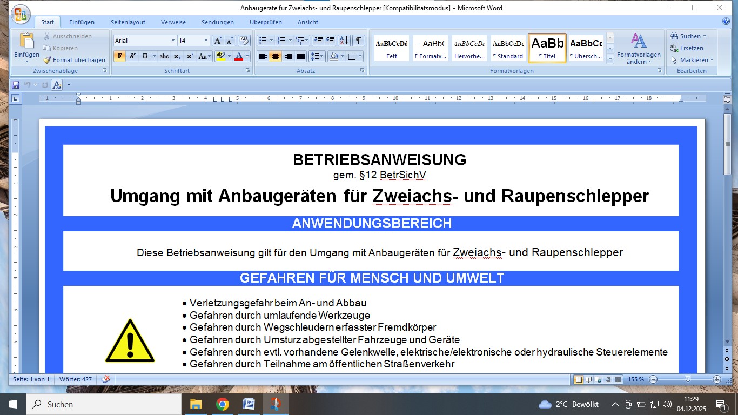Image resolution: width=738 pixels, height=415 pixels.
Task: Open Chrome from the Windows taskbar
Action: click(x=222, y=404)
